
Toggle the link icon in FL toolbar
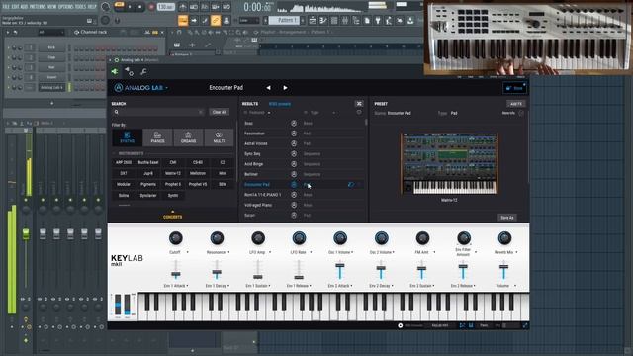coord(216,20)
